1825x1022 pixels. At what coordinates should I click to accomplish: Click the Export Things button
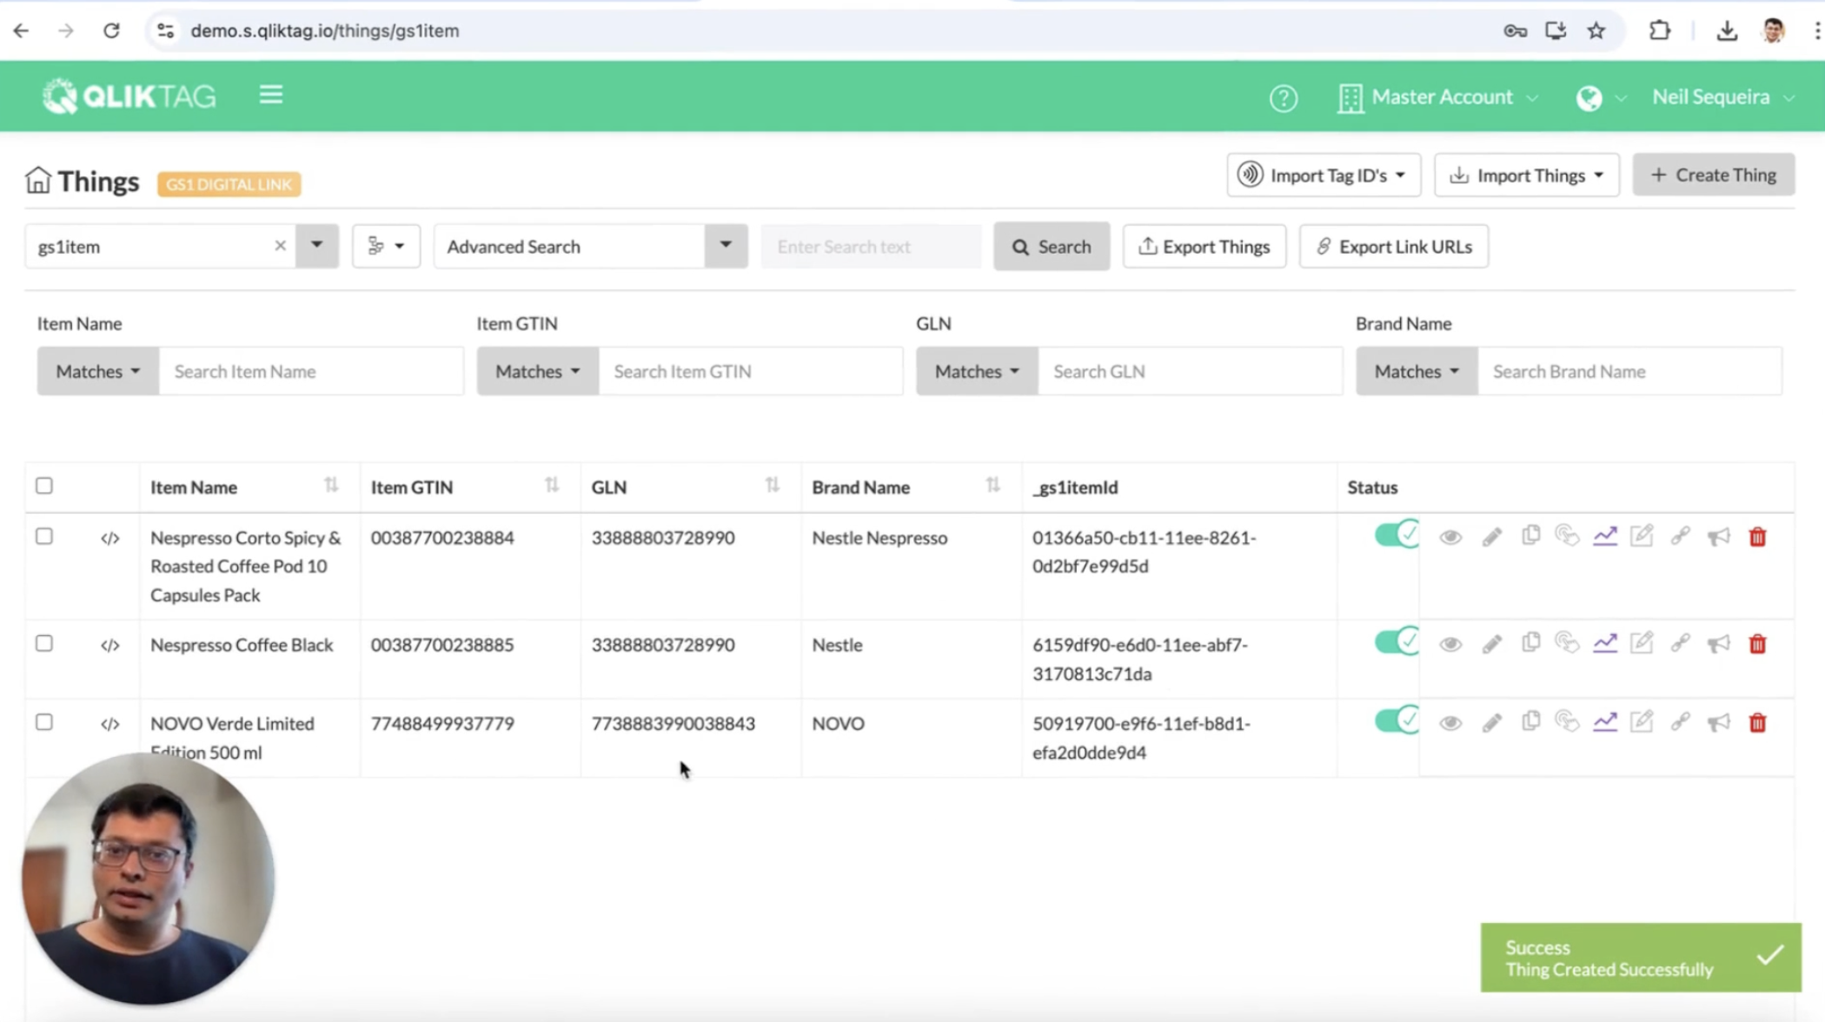[1204, 246]
